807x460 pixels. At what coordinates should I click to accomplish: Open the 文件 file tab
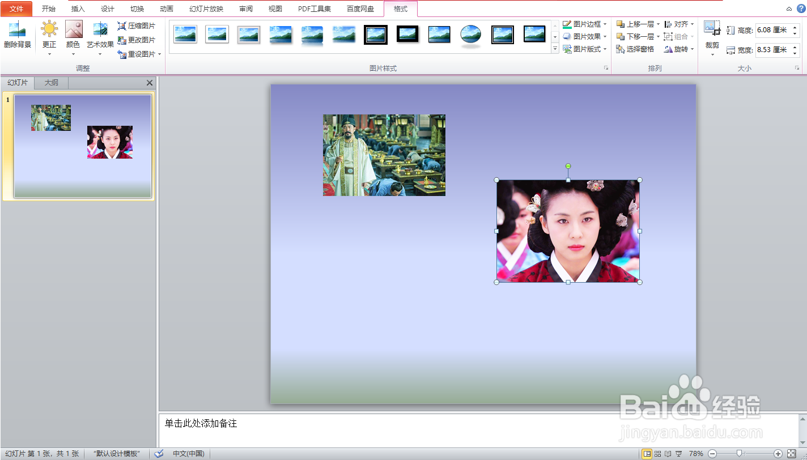(x=16, y=9)
